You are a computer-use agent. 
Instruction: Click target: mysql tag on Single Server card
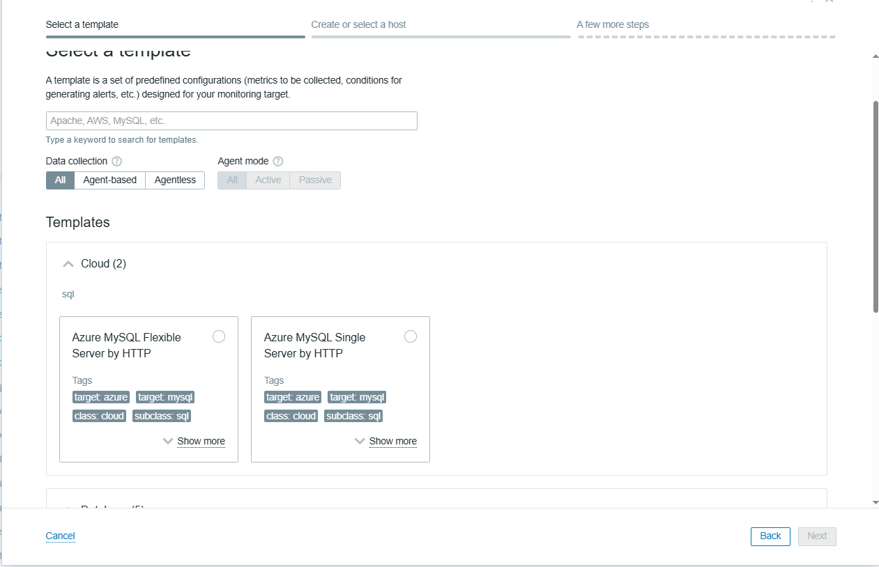pos(357,398)
